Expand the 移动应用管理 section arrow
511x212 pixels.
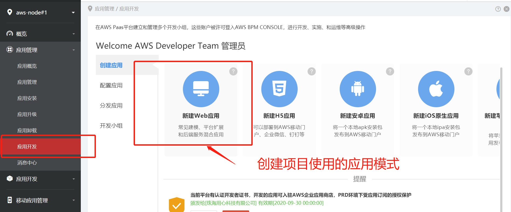click(x=74, y=200)
